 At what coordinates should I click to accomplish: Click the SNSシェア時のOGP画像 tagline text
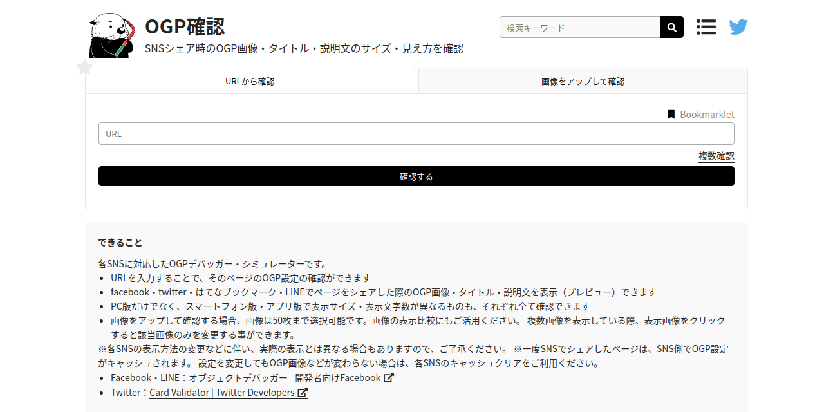304,48
